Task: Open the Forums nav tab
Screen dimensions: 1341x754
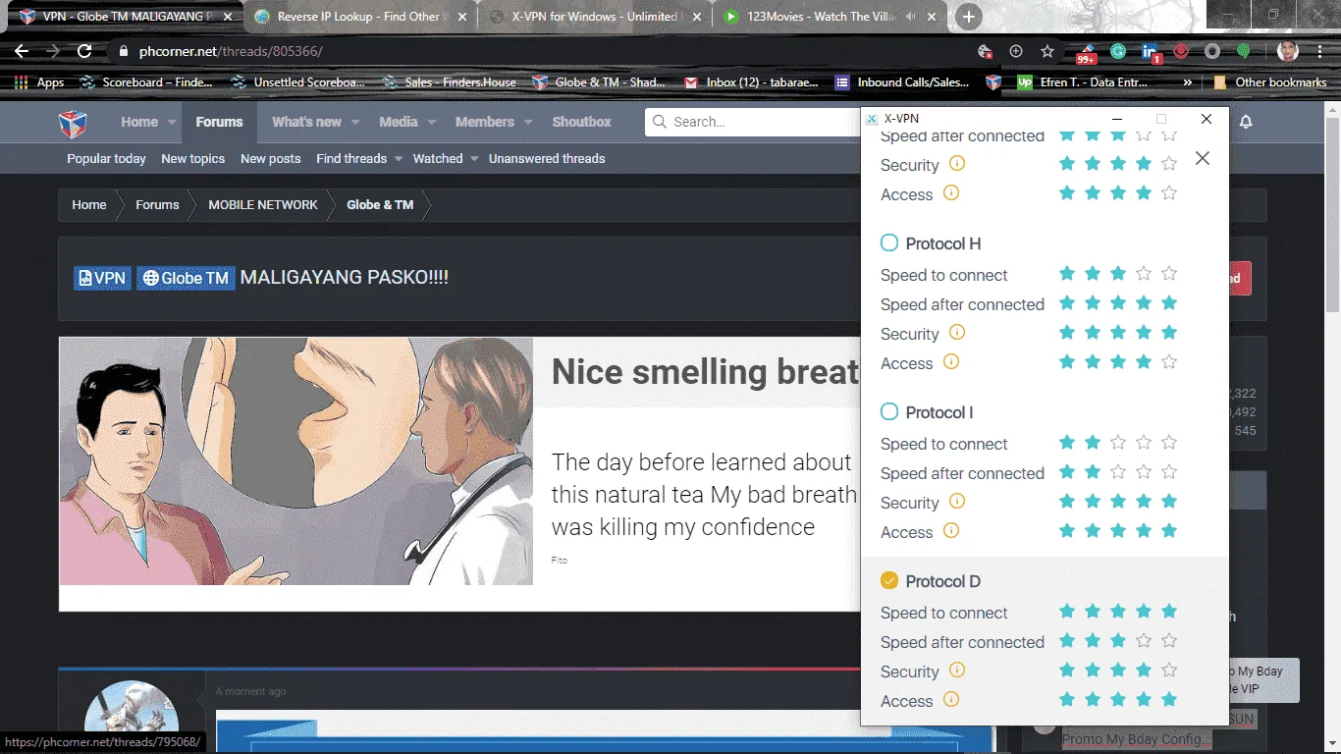Action: click(x=219, y=122)
